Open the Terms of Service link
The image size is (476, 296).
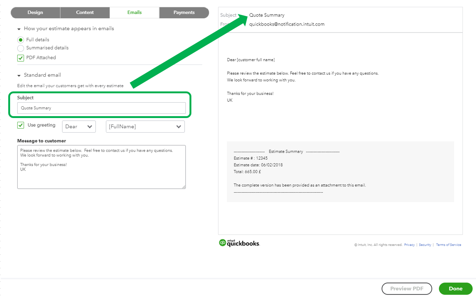coord(449,245)
